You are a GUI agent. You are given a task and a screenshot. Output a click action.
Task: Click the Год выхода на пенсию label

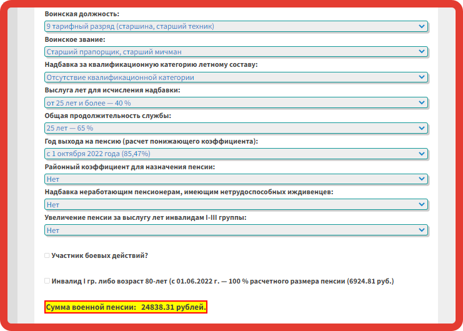click(151, 141)
